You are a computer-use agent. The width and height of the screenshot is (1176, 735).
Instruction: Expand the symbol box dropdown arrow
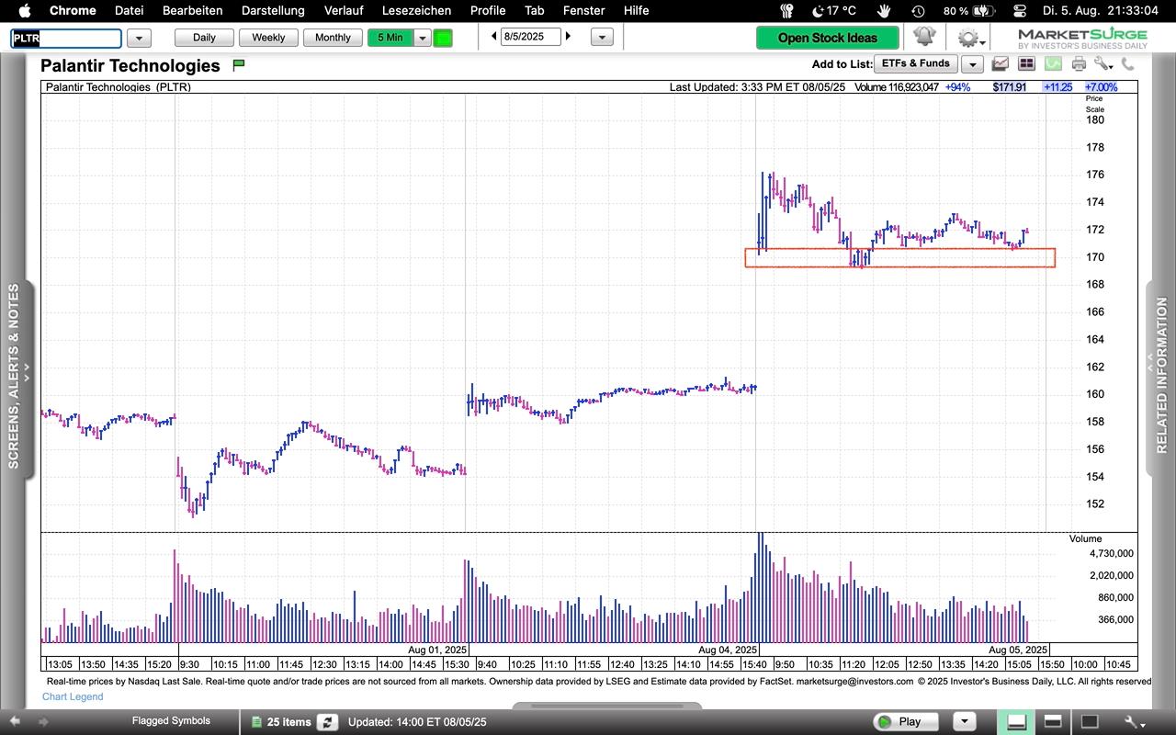tap(139, 38)
